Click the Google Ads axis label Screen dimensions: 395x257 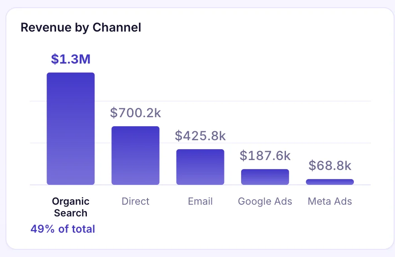[265, 202]
